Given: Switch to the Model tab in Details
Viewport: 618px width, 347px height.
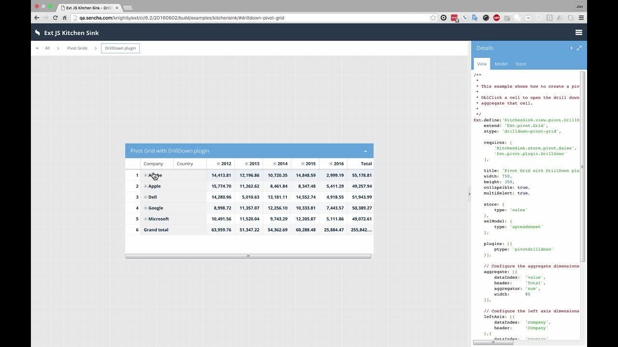Looking at the screenshot, I should (x=501, y=64).
